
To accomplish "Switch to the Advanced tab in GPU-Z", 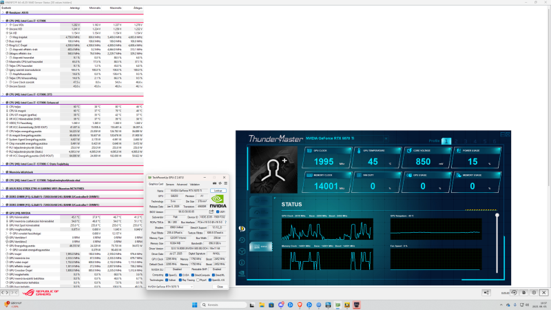I will 182,184.
